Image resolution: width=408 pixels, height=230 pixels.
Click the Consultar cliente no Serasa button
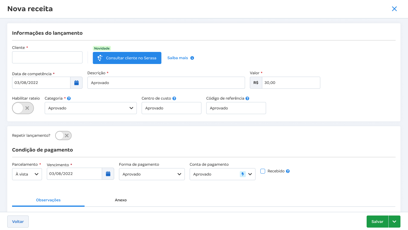[127, 58]
